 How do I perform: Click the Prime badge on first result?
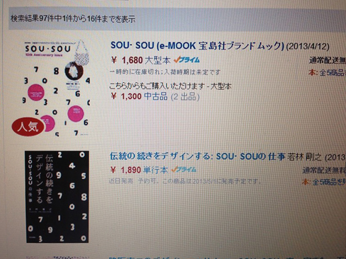(x=187, y=60)
